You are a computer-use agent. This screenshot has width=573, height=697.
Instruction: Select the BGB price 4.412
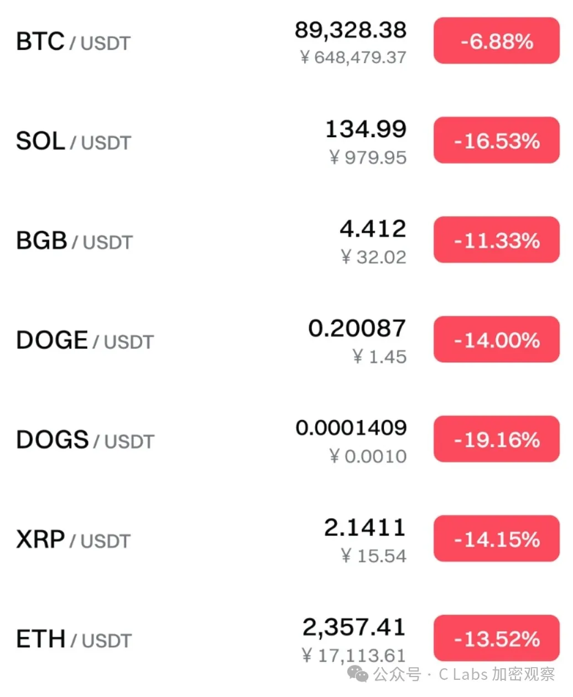click(373, 229)
